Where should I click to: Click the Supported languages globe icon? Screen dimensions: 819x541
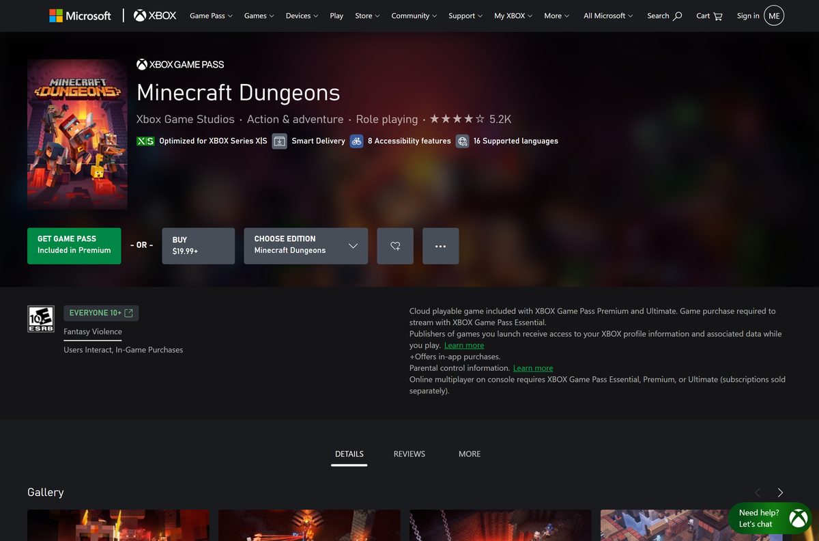pyautogui.click(x=462, y=141)
